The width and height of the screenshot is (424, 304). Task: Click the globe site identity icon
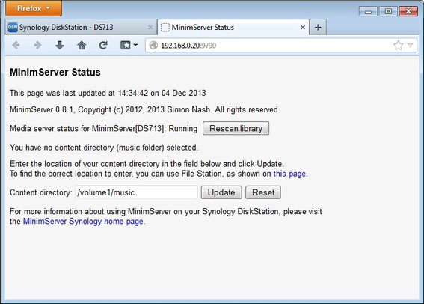click(x=153, y=45)
